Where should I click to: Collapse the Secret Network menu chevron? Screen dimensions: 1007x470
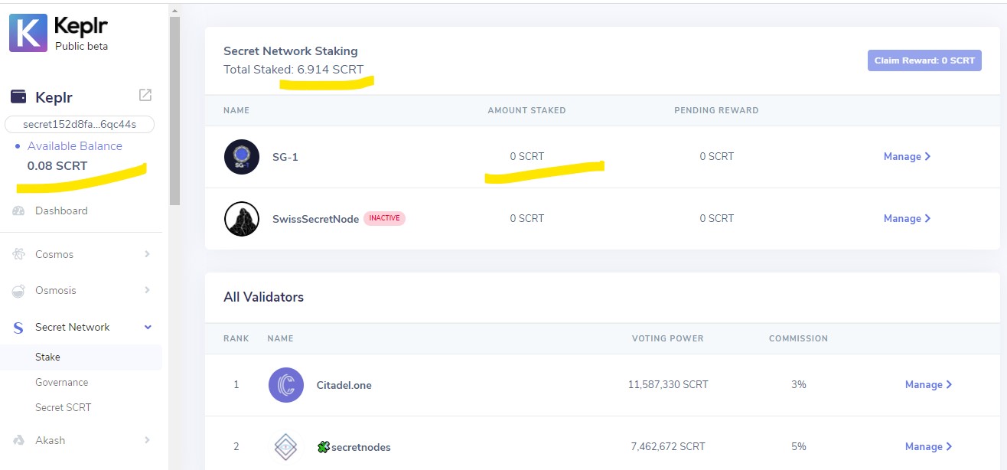(148, 327)
